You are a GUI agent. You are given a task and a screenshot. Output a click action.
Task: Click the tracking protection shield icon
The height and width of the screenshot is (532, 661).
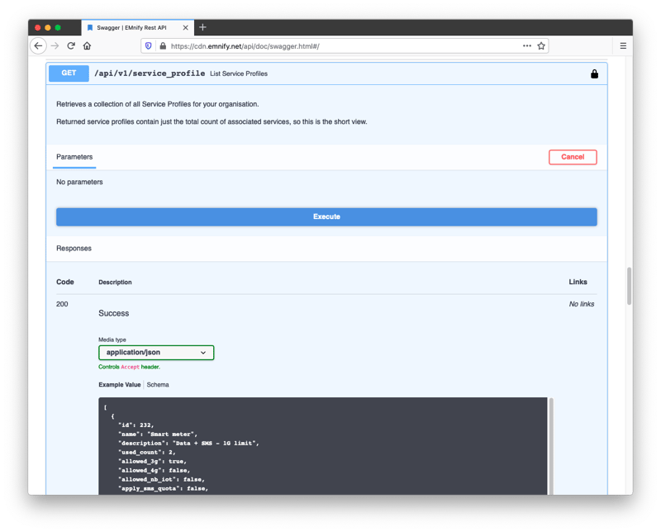[149, 46]
